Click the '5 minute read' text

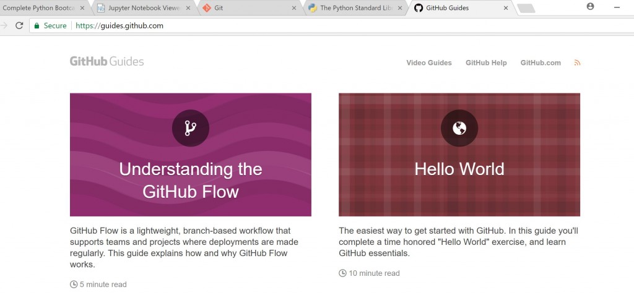[x=103, y=284]
